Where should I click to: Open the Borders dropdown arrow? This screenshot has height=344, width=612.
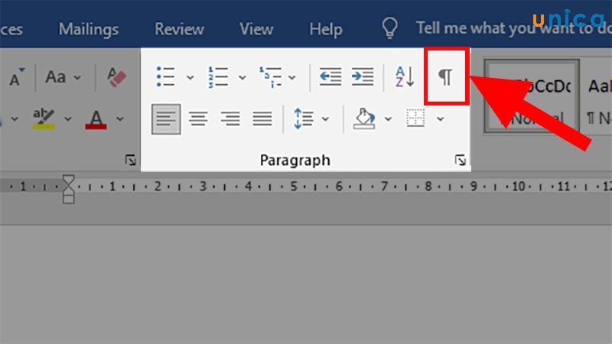click(x=440, y=118)
